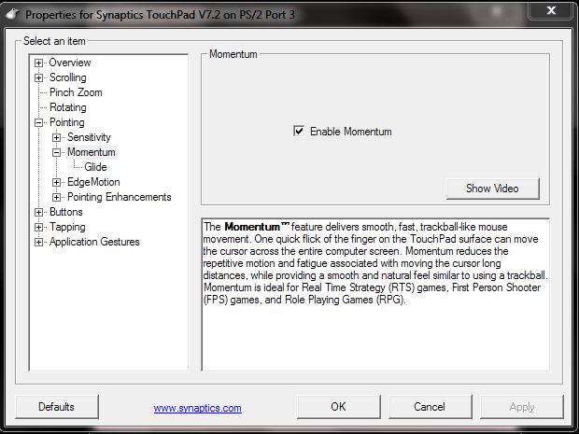Select Pointing Enhancements item
The height and width of the screenshot is (434, 579).
coord(120,197)
